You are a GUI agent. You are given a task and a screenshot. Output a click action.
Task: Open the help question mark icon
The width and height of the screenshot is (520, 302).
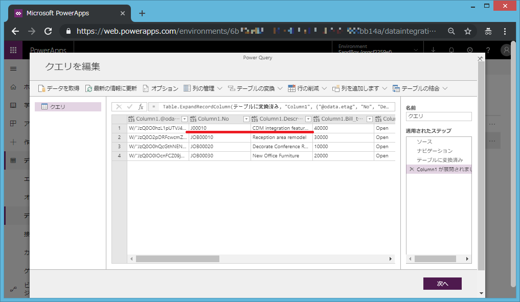coord(488,50)
